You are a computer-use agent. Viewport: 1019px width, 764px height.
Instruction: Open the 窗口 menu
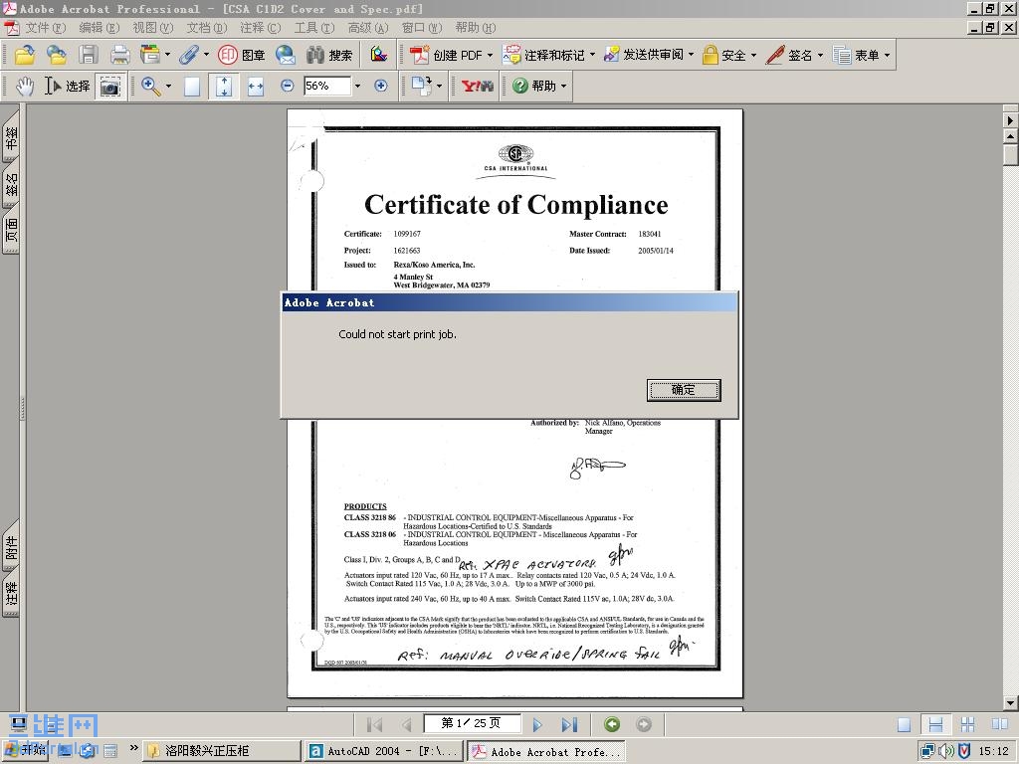422,27
